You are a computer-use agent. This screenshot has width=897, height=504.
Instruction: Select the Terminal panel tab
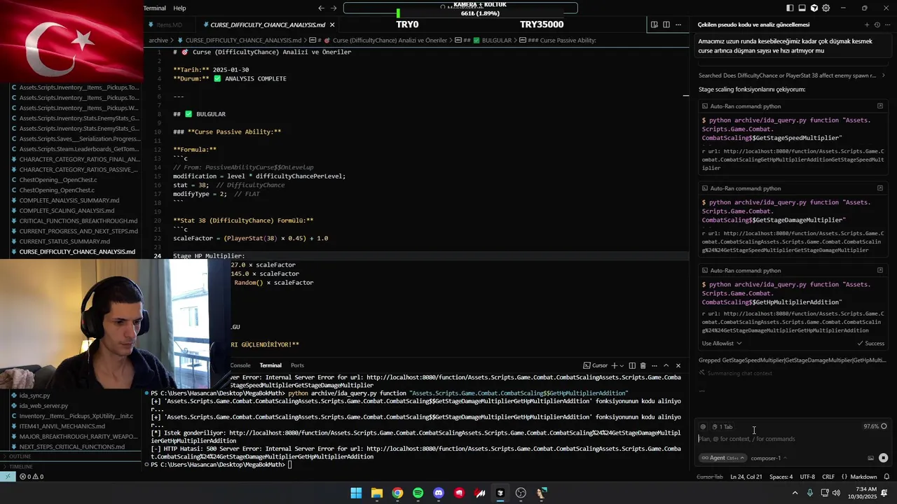pyautogui.click(x=271, y=365)
